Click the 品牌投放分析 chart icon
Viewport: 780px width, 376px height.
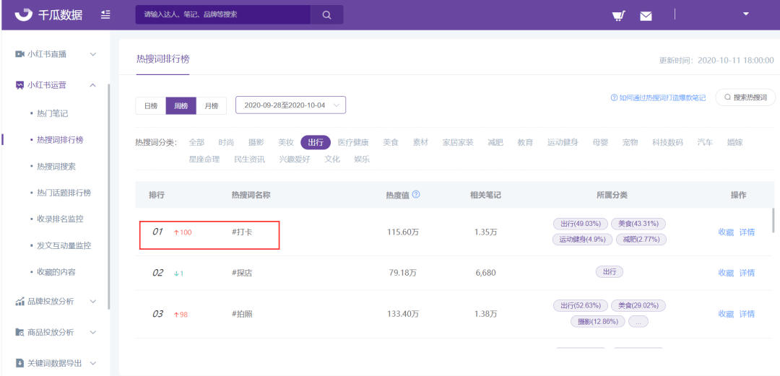20,301
